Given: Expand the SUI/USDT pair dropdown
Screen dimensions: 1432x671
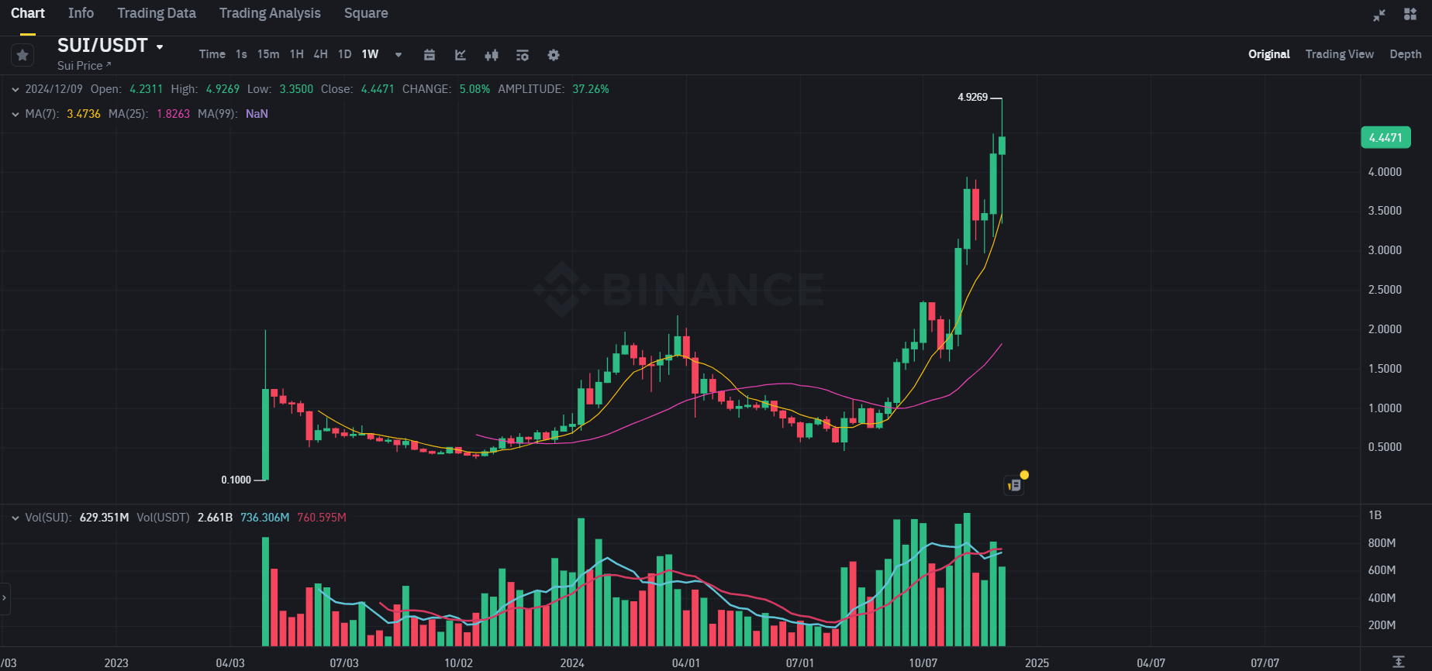Looking at the screenshot, I should (160, 46).
